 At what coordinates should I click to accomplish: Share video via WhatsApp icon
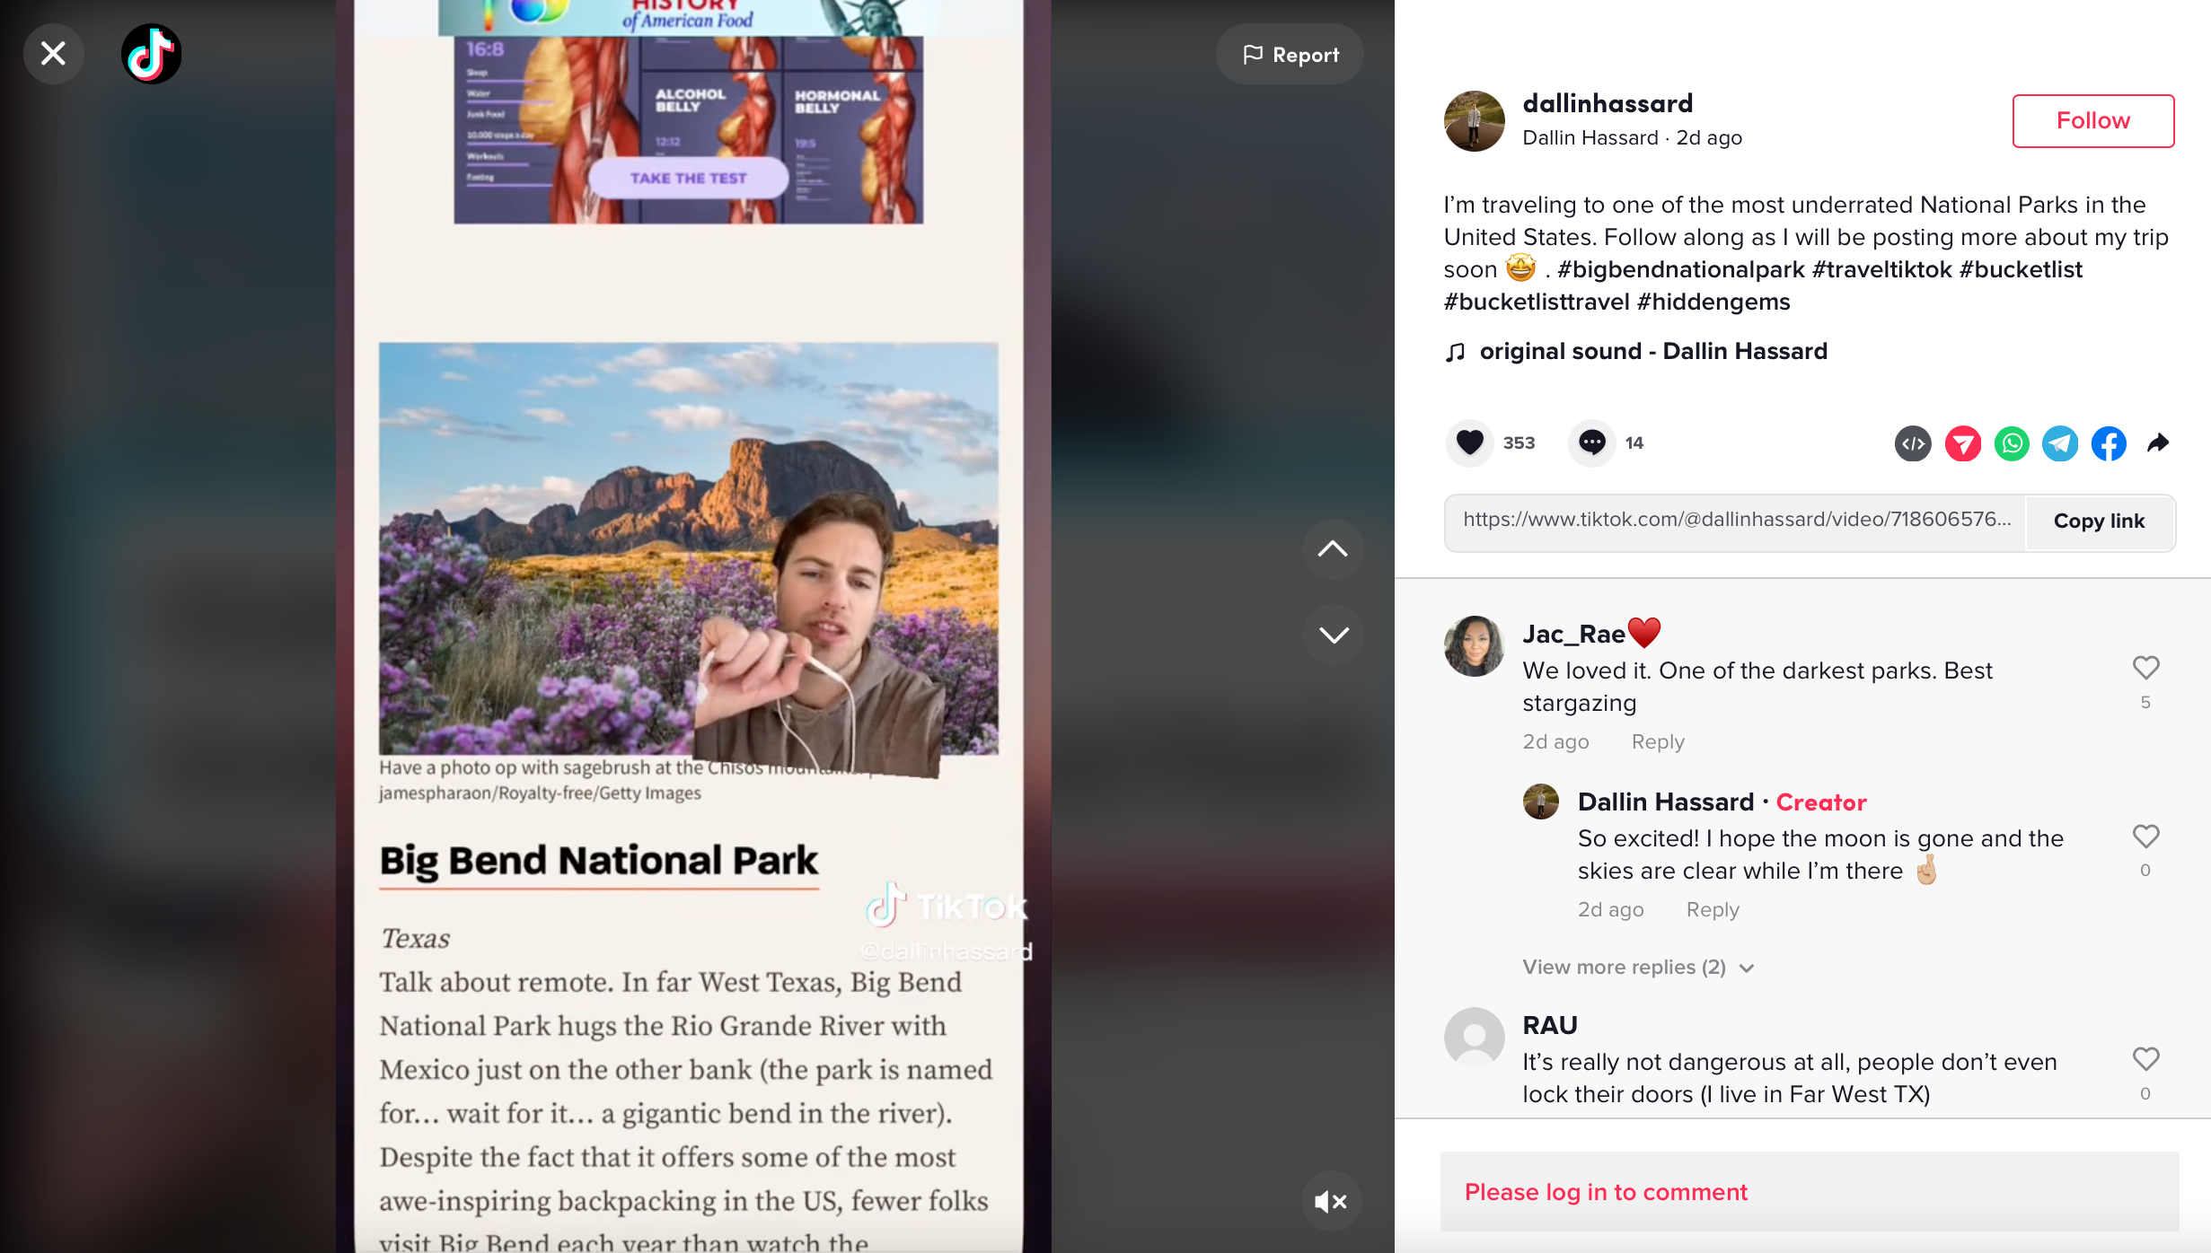pos(2012,443)
